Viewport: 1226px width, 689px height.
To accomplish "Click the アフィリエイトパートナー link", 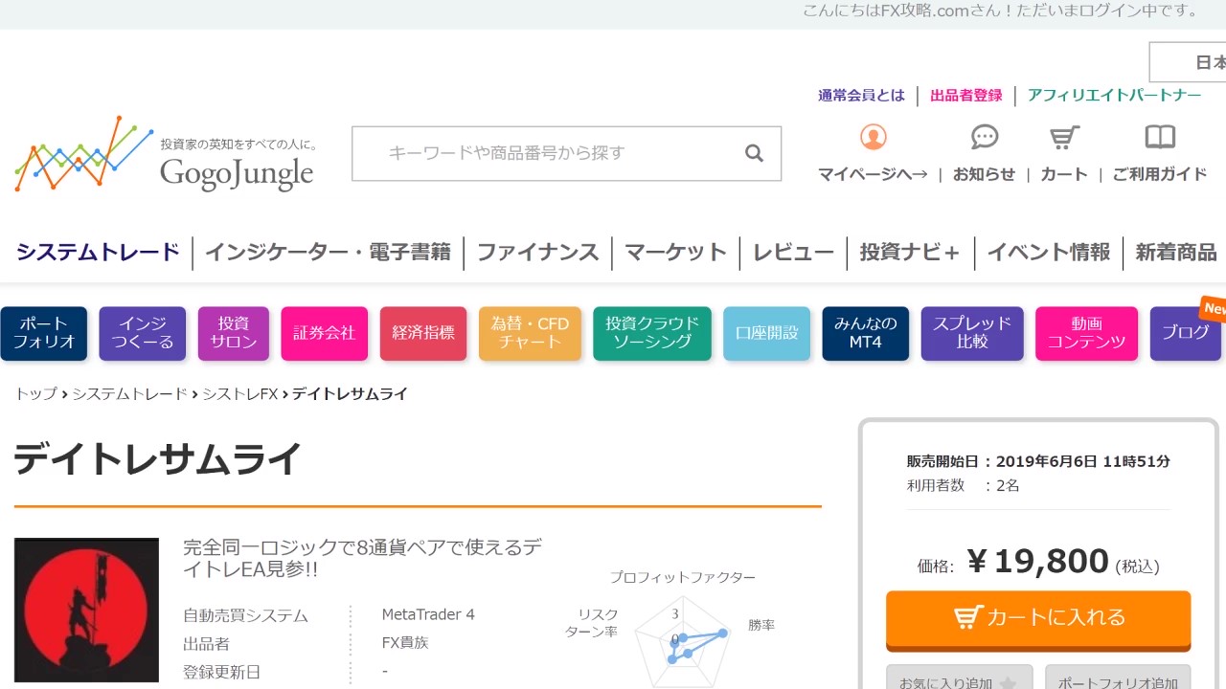I will coord(1114,96).
